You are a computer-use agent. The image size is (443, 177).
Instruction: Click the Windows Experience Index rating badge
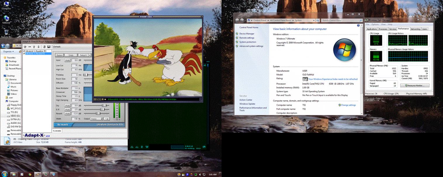click(x=305, y=79)
